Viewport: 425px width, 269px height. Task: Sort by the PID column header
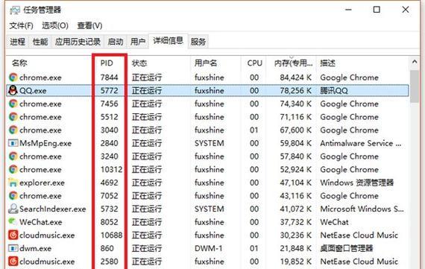107,63
